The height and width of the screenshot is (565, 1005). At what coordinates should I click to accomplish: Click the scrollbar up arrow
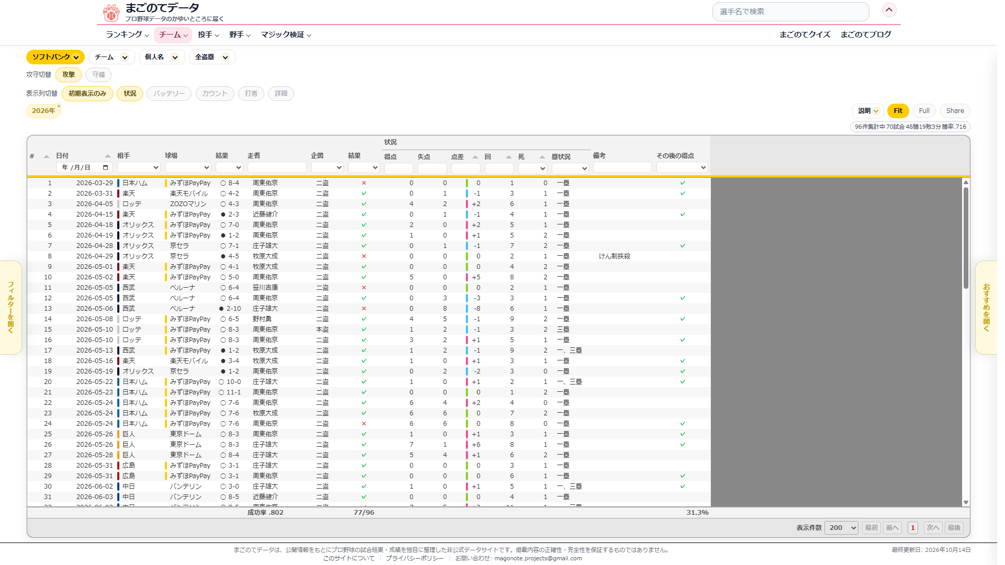coord(966,182)
